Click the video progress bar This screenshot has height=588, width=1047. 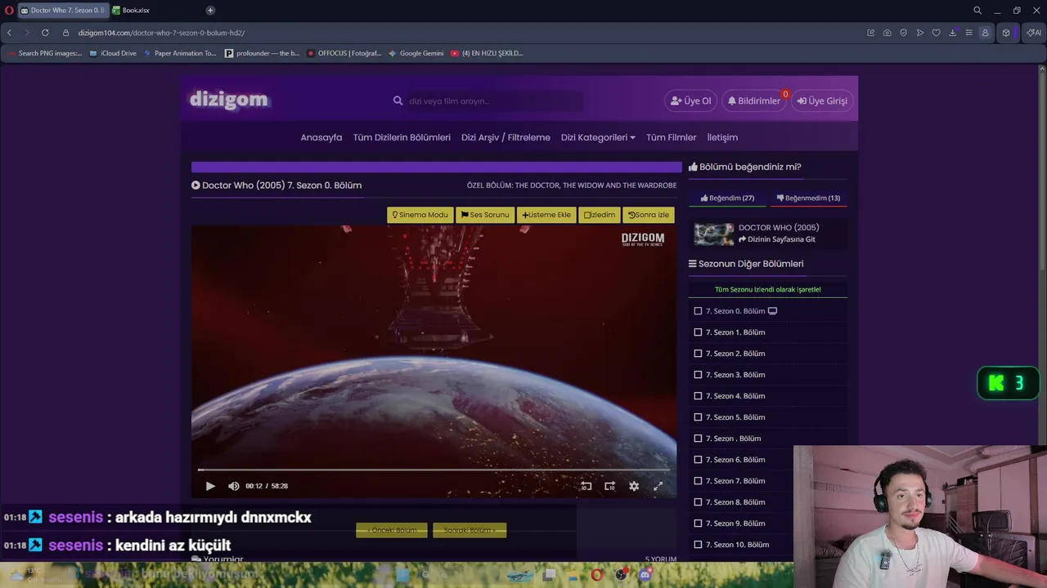pos(434,470)
